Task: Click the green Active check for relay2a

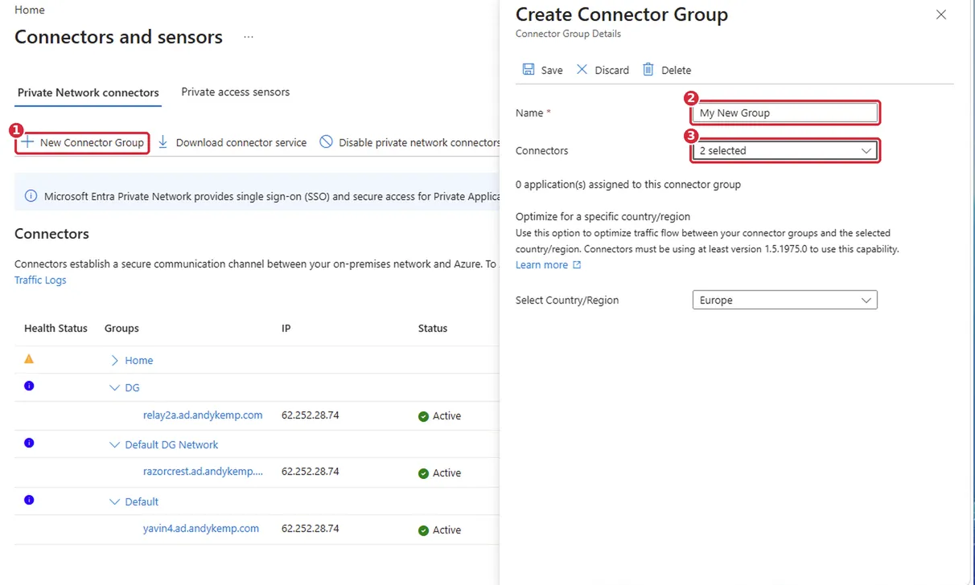Action: [423, 416]
